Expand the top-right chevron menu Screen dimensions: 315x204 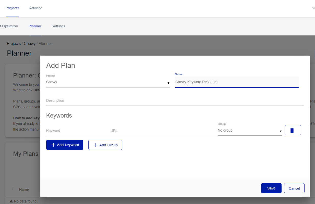[313, 8]
